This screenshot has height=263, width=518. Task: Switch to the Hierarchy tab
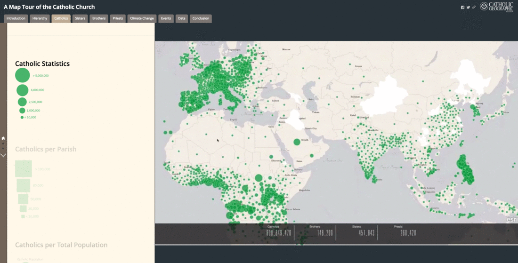click(x=40, y=18)
